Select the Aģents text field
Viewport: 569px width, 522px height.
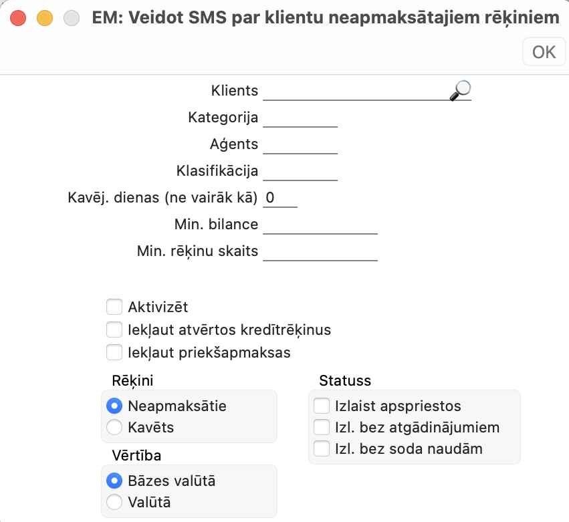click(300, 144)
